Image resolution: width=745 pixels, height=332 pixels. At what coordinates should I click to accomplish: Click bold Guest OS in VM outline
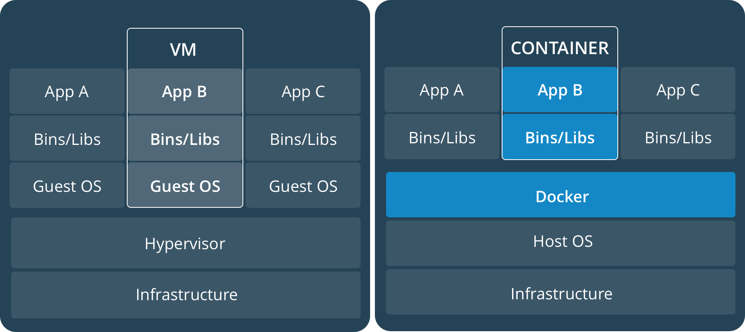coord(185,185)
